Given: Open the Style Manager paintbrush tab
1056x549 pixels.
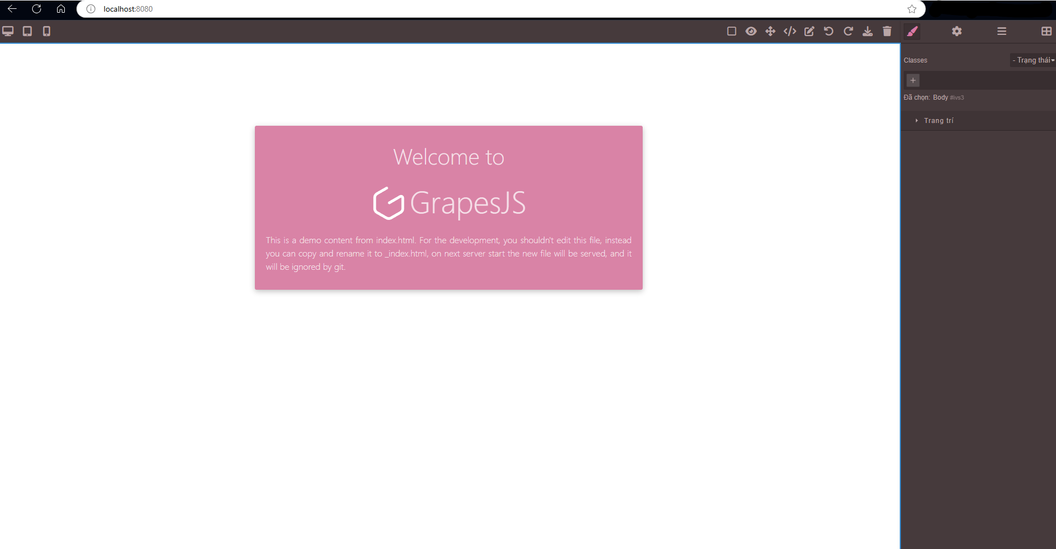Looking at the screenshot, I should tap(912, 32).
